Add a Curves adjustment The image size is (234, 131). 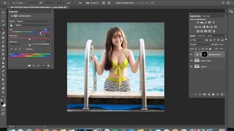pos(205,23)
